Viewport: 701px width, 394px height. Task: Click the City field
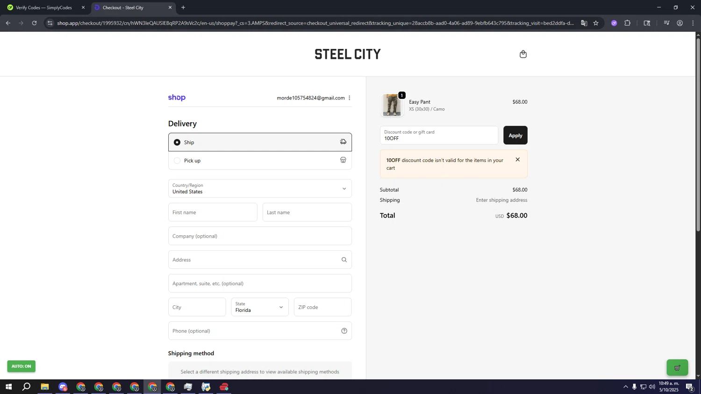[197, 307]
